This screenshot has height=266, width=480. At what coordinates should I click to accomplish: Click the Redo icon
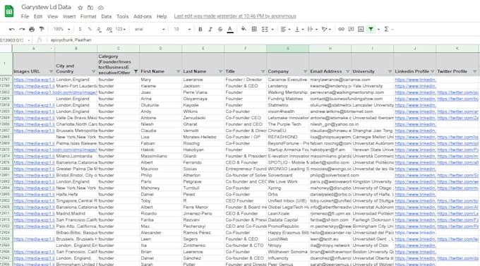click(22, 29)
